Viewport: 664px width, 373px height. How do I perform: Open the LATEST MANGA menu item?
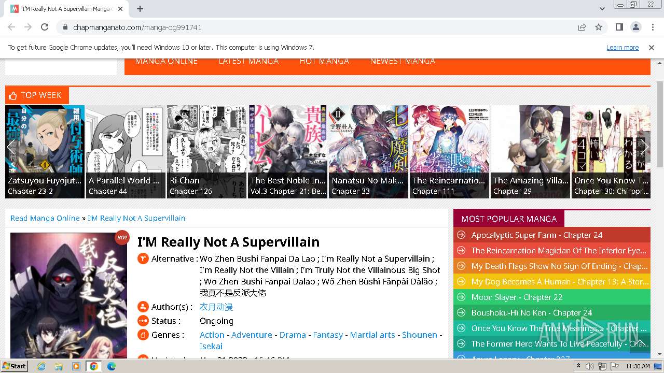point(248,61)
